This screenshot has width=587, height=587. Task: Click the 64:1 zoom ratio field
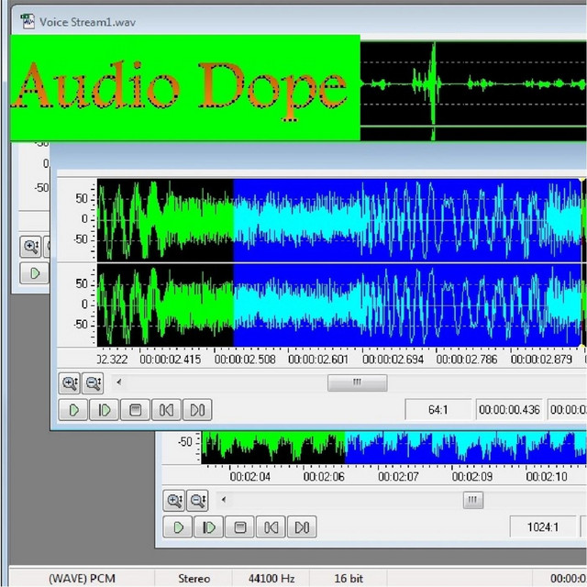[x=438, y=410]
